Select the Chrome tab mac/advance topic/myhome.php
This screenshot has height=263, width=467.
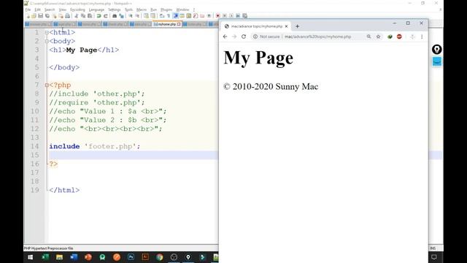tap(255, 26)
